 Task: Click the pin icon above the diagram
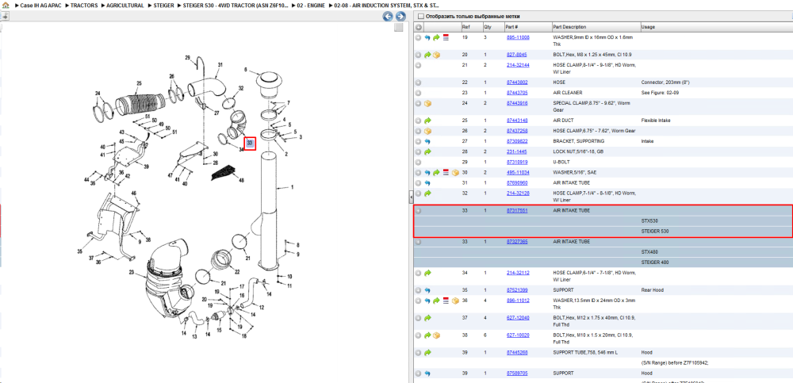click(5, 16)
